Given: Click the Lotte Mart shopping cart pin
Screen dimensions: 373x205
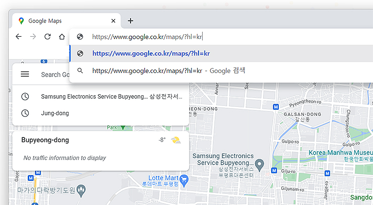Looking at the screenshot, I should coord(184,180).
